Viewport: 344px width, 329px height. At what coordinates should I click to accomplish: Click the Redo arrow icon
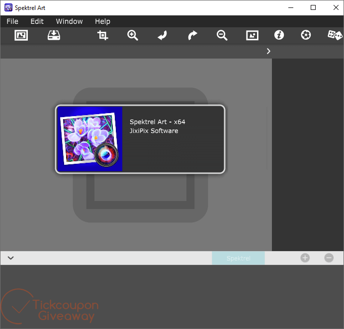tap(192, 35)
